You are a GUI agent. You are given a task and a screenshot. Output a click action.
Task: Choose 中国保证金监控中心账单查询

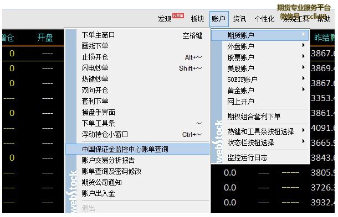tap(137, 149)
